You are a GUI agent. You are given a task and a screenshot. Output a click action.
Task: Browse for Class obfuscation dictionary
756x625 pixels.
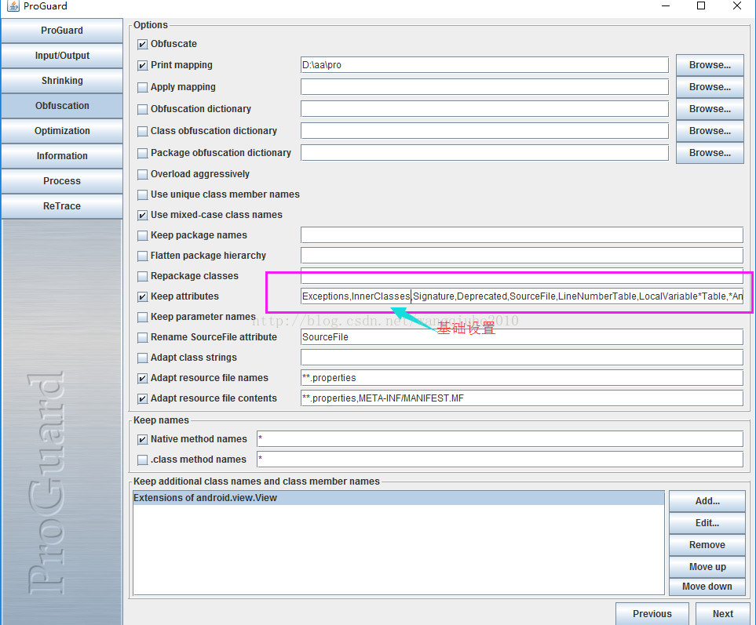click(x=710, y=131)
